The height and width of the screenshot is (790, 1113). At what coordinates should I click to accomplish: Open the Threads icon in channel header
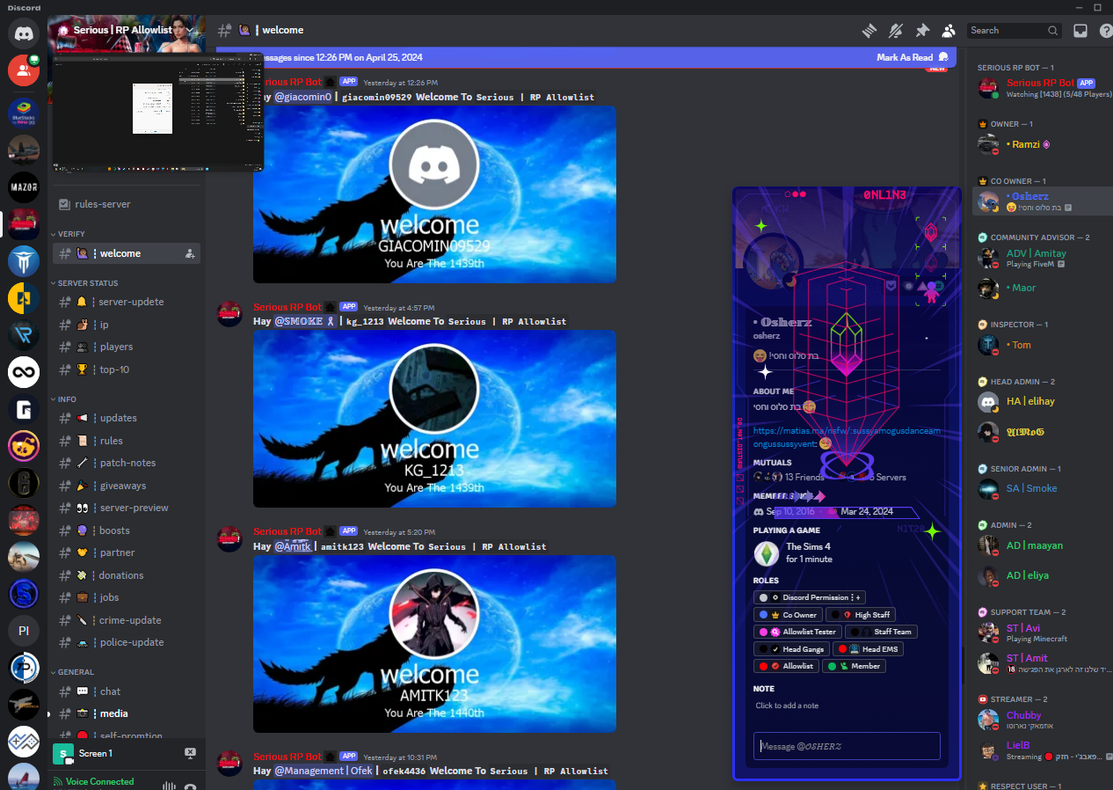[x=869, y=31]
